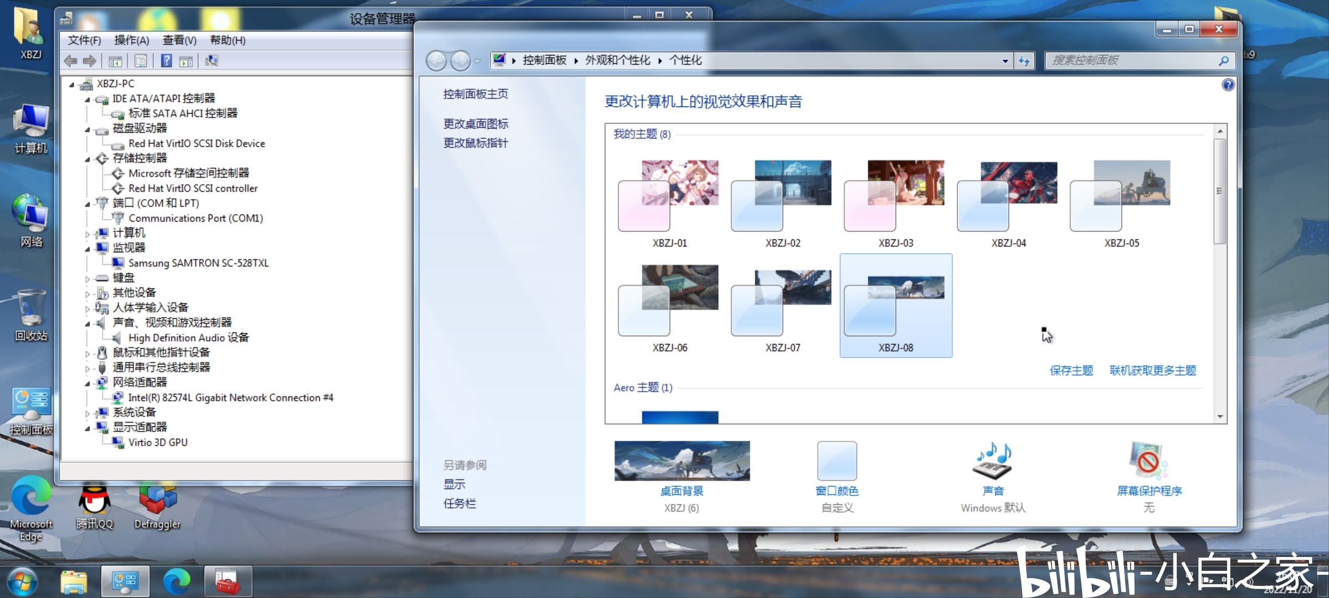Select Communications Port (COM1)
The image size is (1329, 598).
(195, 218)
